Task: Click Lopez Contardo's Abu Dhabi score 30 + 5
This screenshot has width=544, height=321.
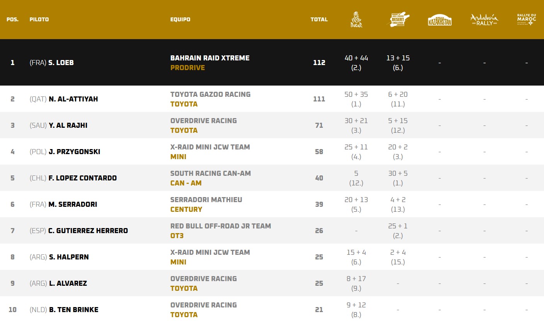Action: (x=398, y=173)
